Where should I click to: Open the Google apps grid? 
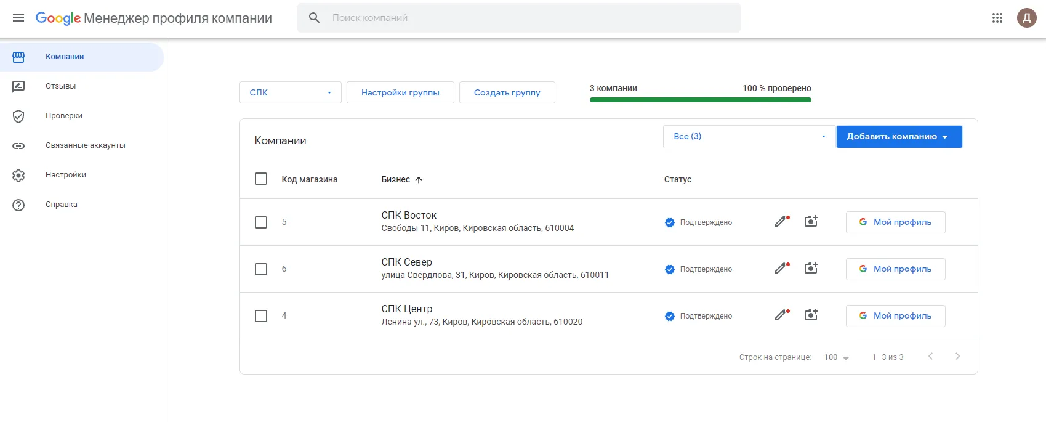(x=997, y=18)
